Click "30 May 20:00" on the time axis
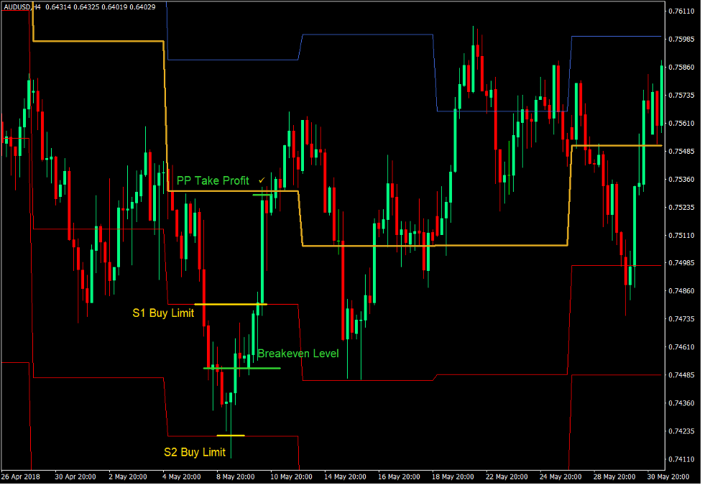Screen dimensions: 702x485 tap(669, 476)
